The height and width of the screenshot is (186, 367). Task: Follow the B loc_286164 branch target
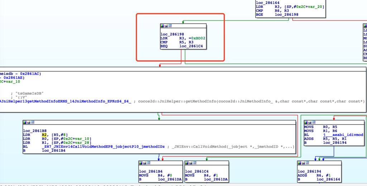point(328,178)
